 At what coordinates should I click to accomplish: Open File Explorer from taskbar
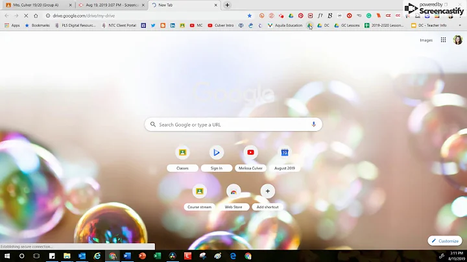pyautogui.click(x=67, y=256)
